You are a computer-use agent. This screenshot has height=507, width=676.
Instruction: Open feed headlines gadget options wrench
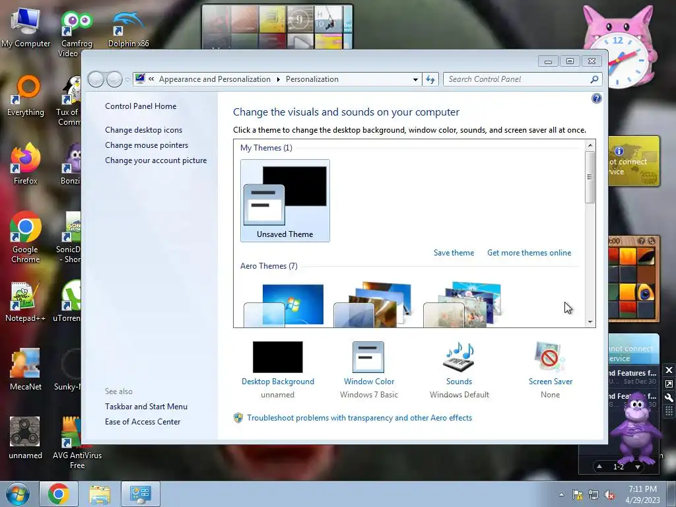pyautogui.click(x=669, y=397)
